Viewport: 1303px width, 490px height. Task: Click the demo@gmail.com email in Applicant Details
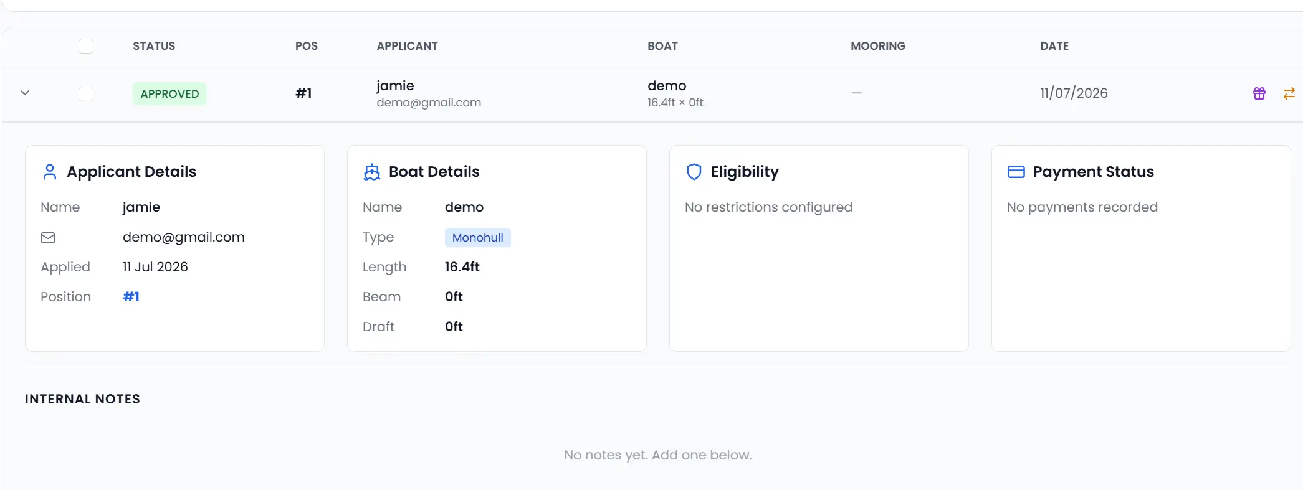(x=184, y=237)
